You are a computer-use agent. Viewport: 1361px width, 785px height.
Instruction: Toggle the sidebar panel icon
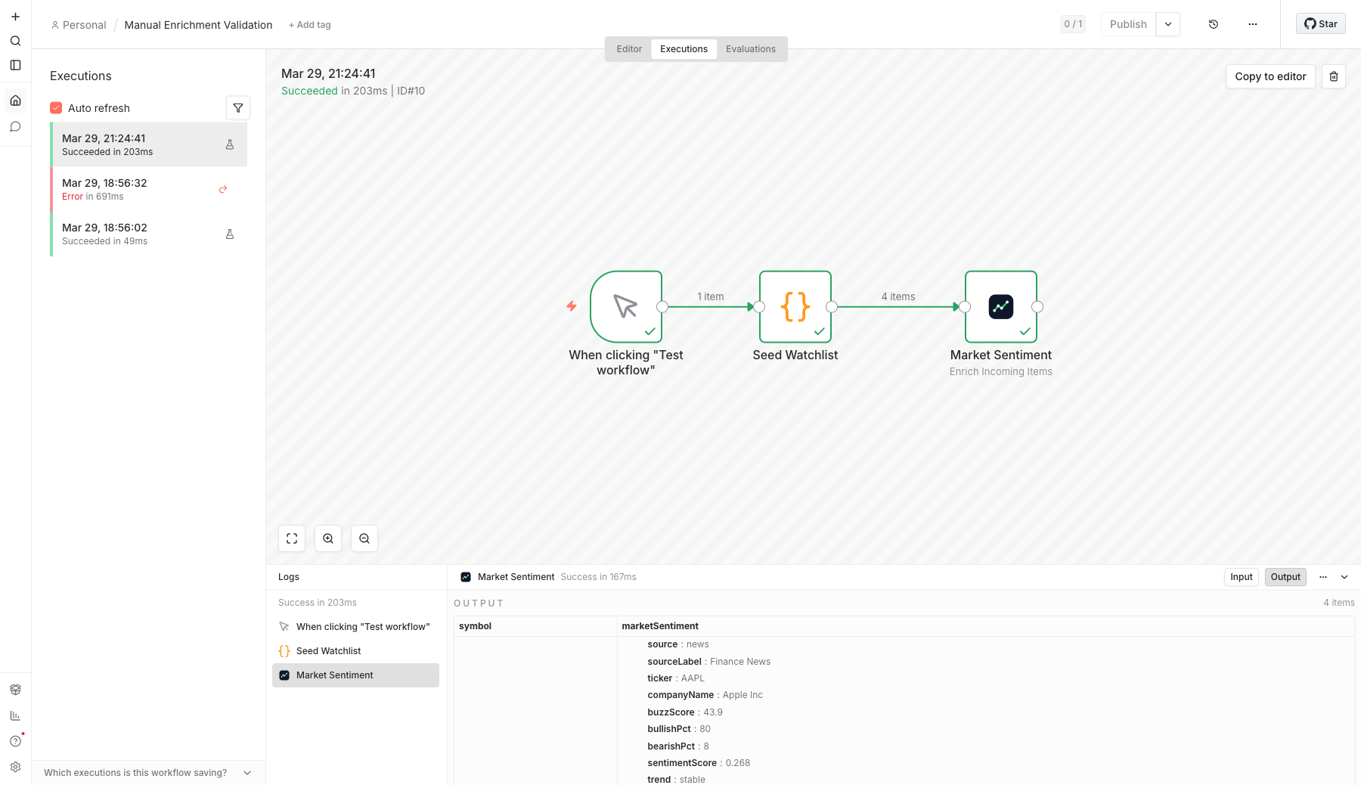click(15, 65)
